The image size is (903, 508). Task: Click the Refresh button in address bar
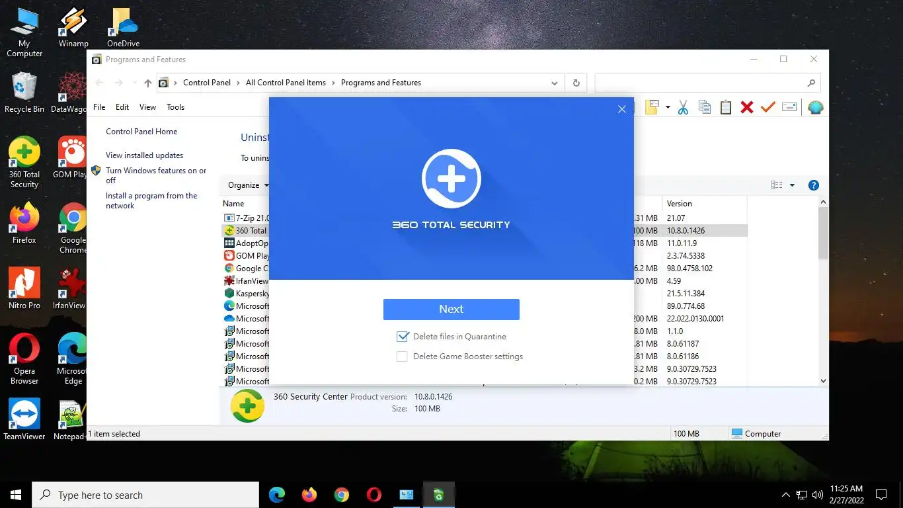[576, 83]
